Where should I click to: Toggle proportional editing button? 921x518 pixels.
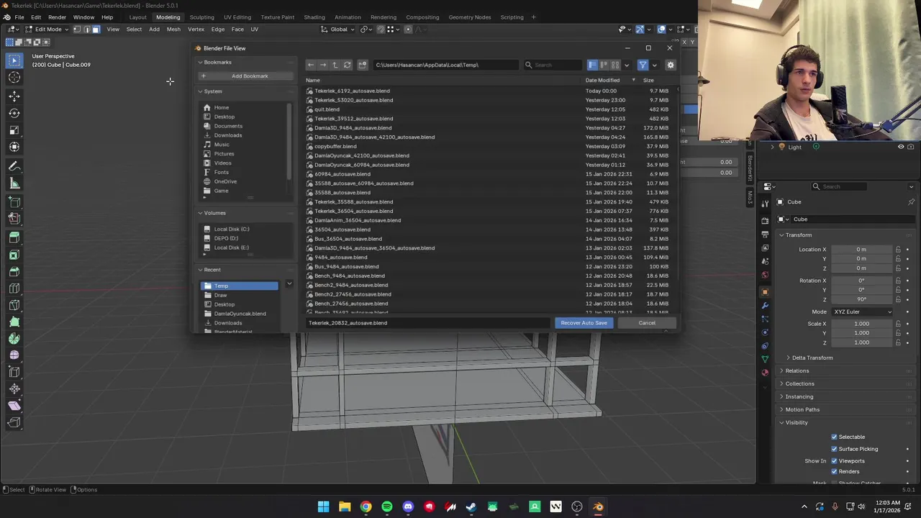[x=408, y=29]
